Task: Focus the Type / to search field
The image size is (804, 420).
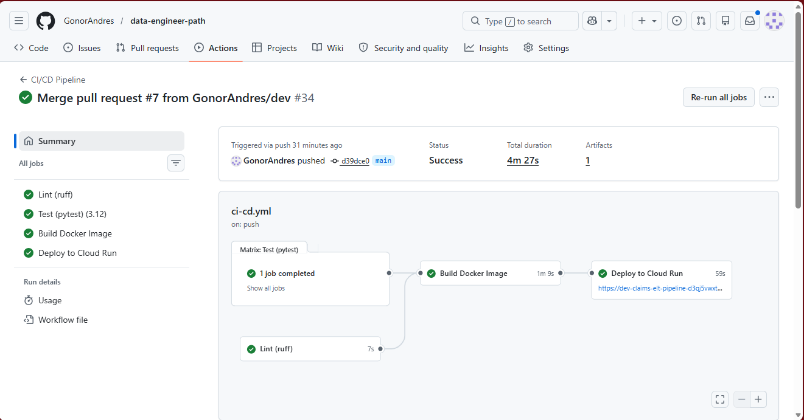Action: (520, 21)
